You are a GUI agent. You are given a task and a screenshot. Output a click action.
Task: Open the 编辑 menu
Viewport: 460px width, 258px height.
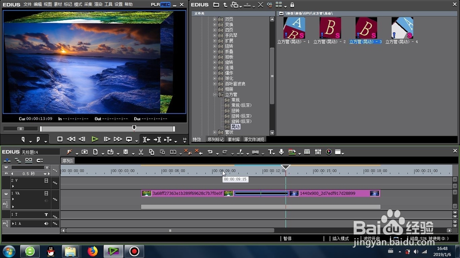[x=38, y=5]
